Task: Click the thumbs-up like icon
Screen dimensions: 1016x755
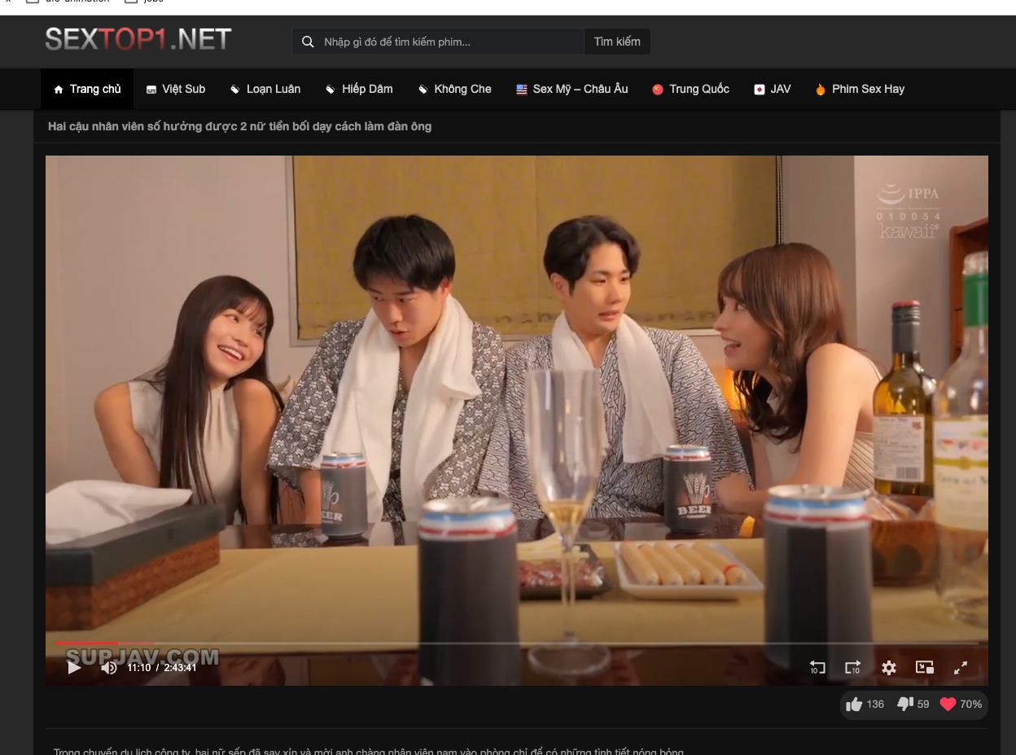Action: point(854,705)
